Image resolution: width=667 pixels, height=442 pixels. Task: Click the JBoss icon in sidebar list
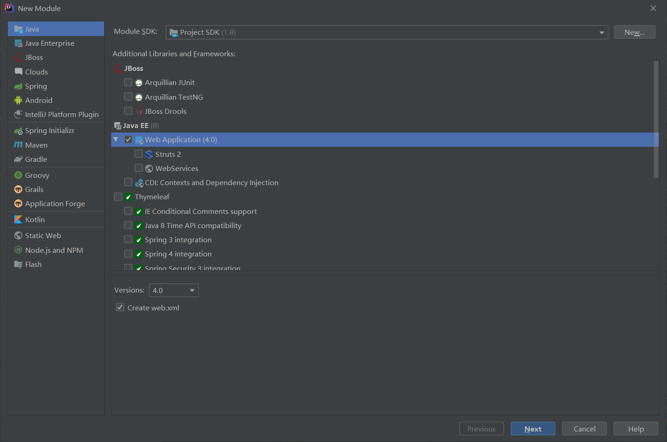pyautogui.click(x=18, y=58)
